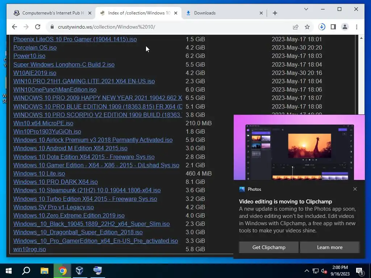Open Windows 10 Dota Edition X64 link

pyautogui.click(x=84, y=157)
